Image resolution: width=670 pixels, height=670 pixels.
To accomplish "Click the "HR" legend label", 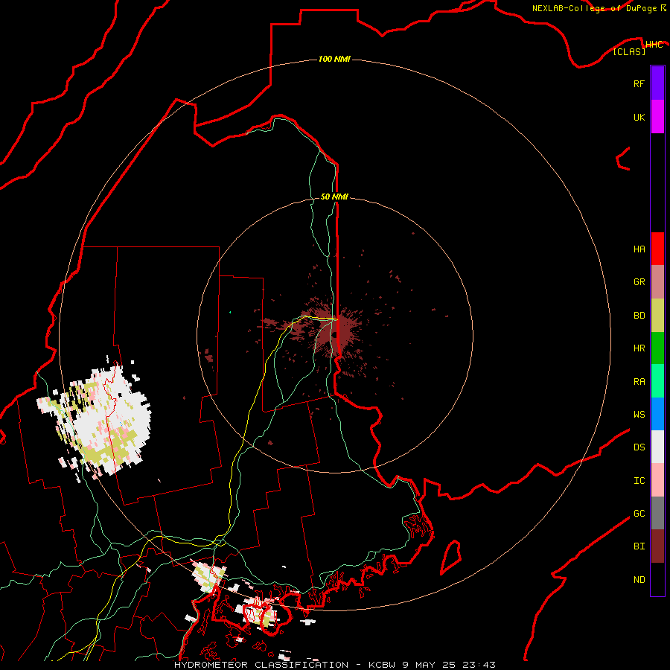I will tap(639, 348).
